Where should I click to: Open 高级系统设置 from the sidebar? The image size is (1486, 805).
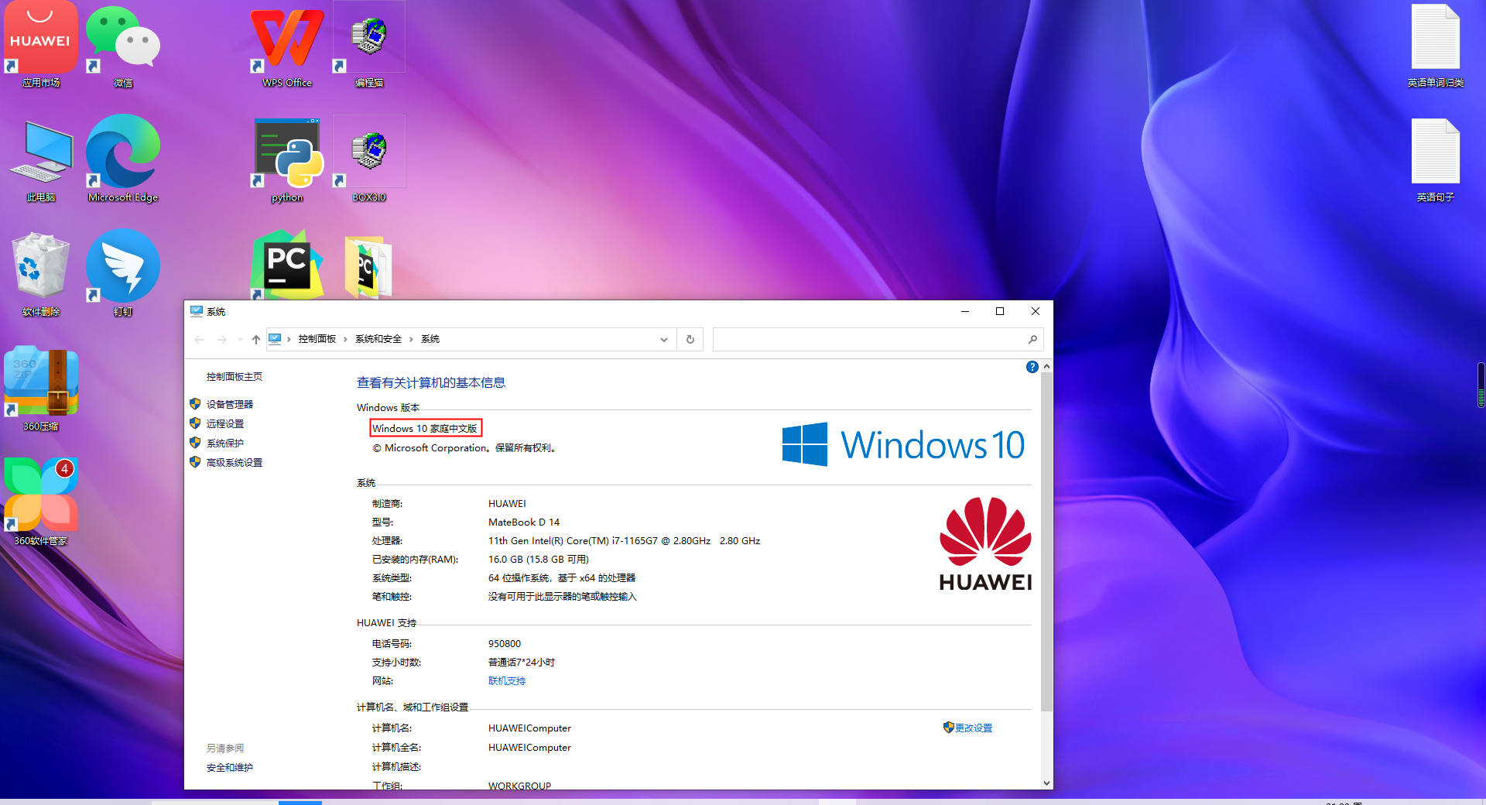click(235, 462)
